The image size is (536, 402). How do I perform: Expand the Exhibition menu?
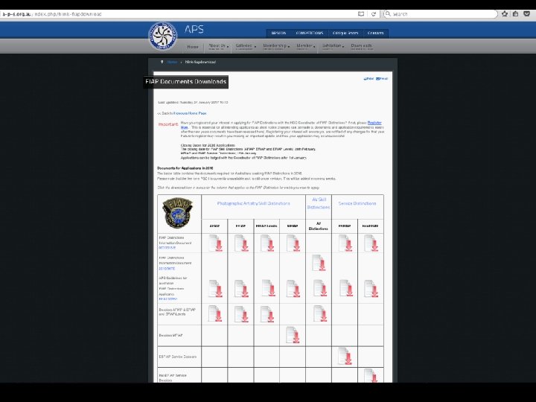pyautogui.click(x=333, y=46)
